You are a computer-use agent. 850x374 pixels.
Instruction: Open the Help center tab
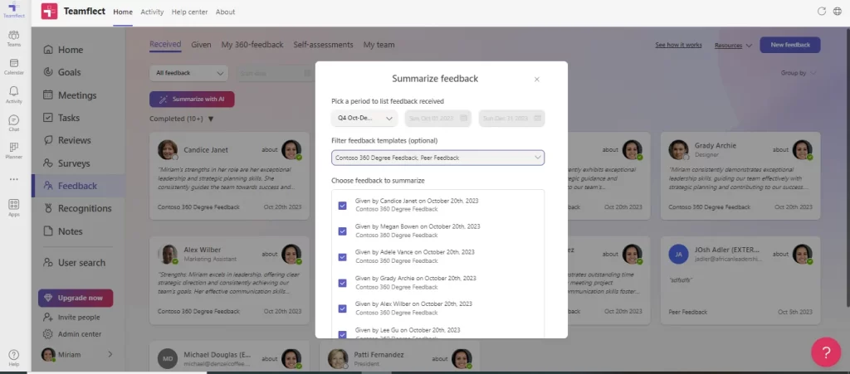tap(189, 12)
